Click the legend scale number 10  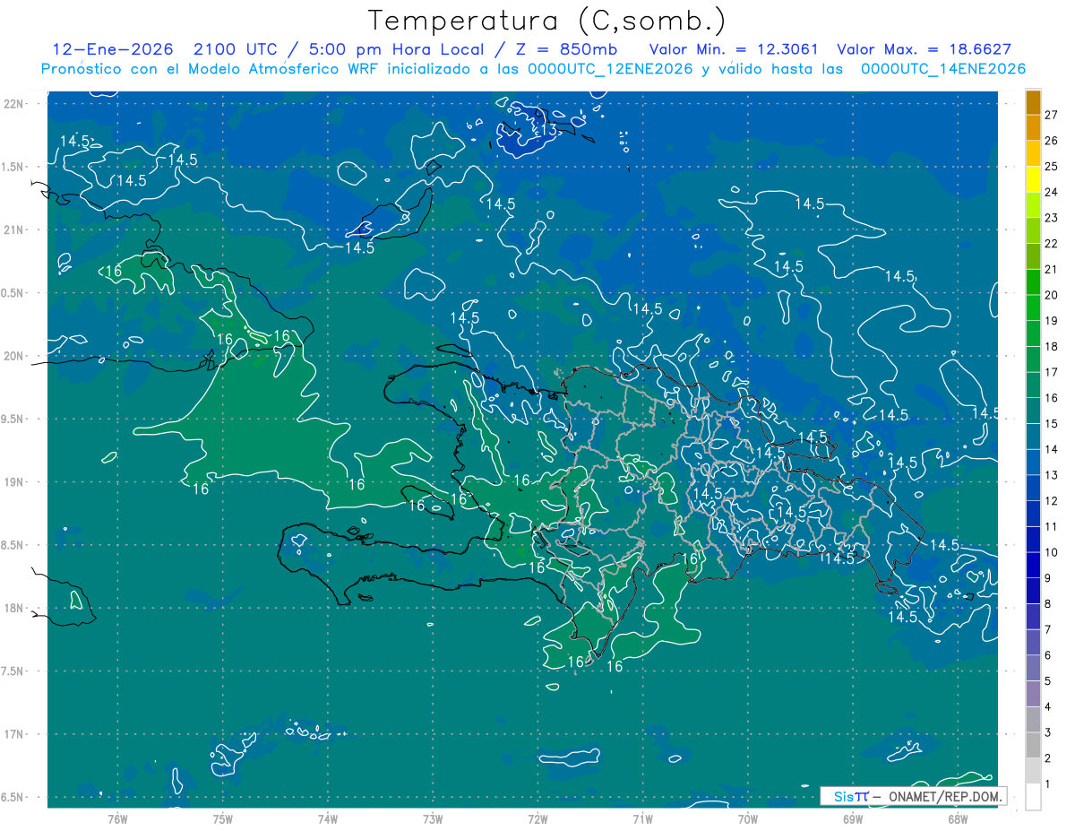1052,553
